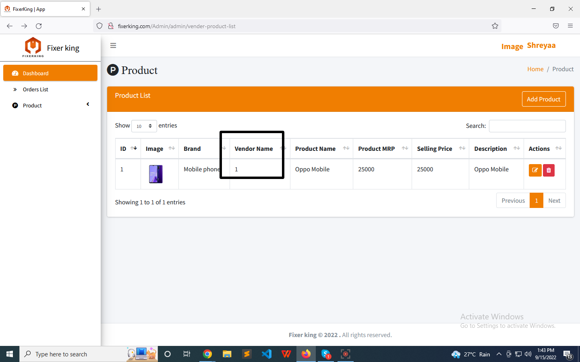Open the Dashboard menu item
580x362 pixels.
pyautogui.click(x=50, y=73)
